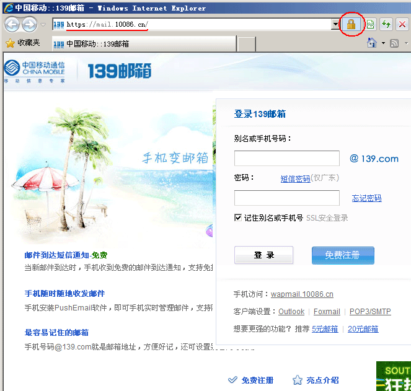Image resolution: width=411 pixels, height=391 pixels.
Task: Open a new blank tab
Action: 247,44
